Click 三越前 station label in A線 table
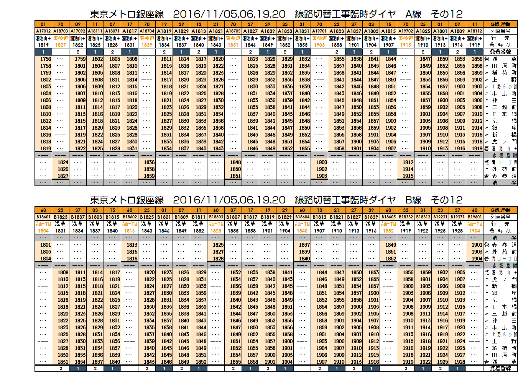Screen dimensions: 518x379 coord(504,107)
